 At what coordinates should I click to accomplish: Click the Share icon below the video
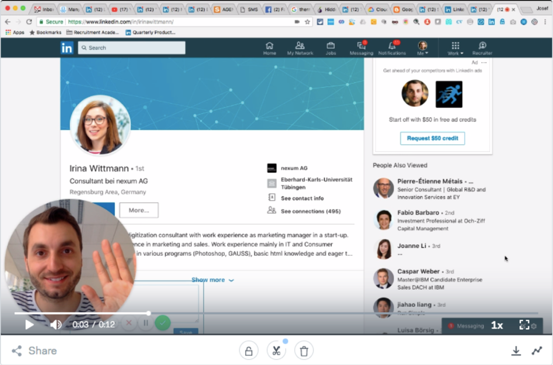(17, 351)
